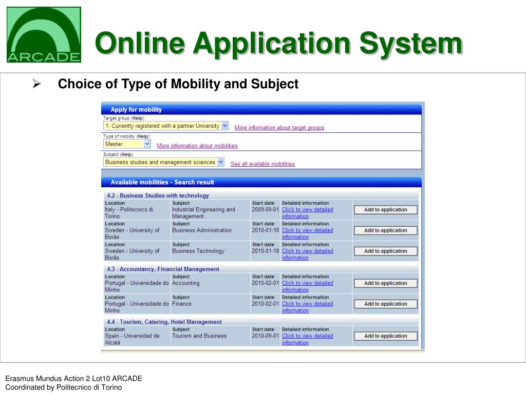
Task: Click the ARCADE logo image
Action: pyautogui.click(x=44, y=34)
